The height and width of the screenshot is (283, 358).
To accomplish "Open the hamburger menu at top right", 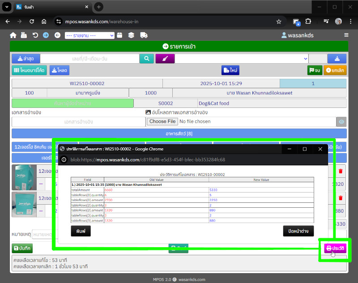I will [x=346, y=35].
